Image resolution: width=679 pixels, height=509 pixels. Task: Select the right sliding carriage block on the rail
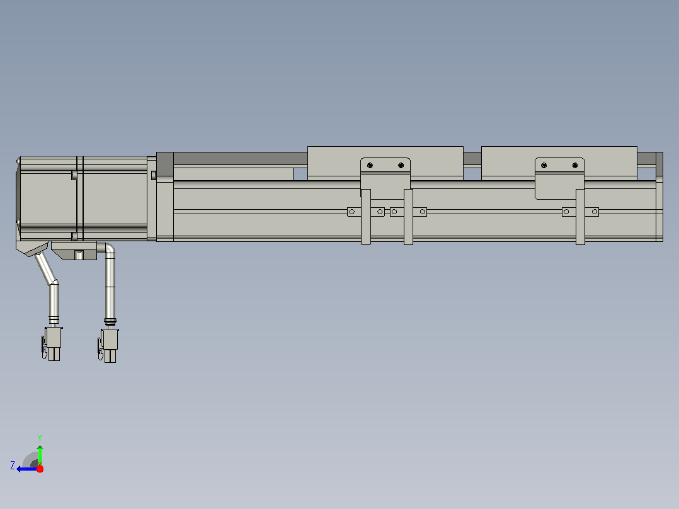point(559,163)
